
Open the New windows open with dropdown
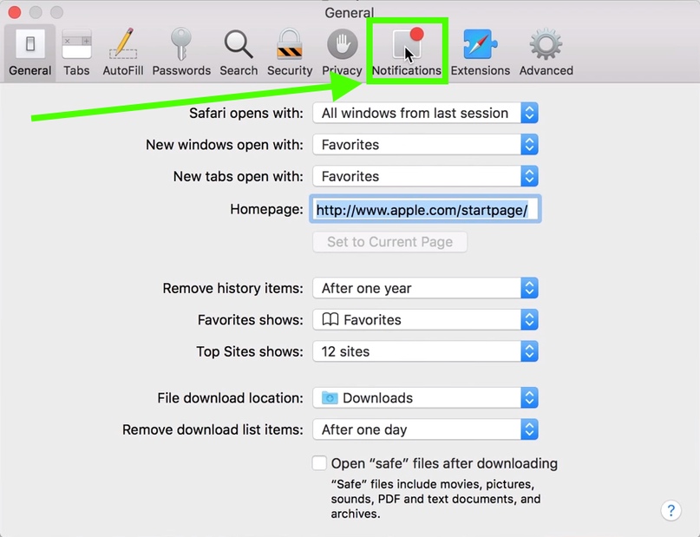tap(425, 145)
